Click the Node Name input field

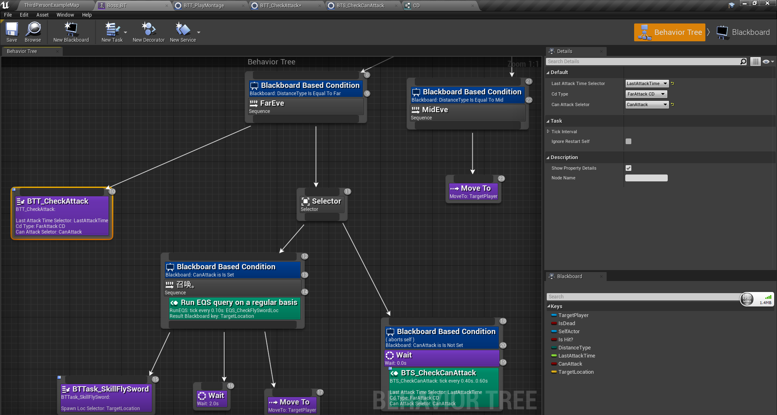646,178
